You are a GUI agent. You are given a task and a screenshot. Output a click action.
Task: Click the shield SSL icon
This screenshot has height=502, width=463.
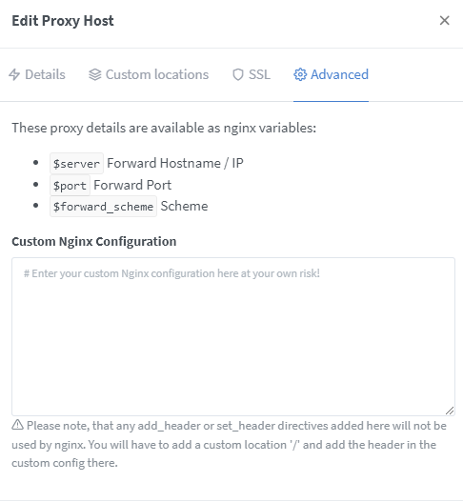(x=238, y=74)
